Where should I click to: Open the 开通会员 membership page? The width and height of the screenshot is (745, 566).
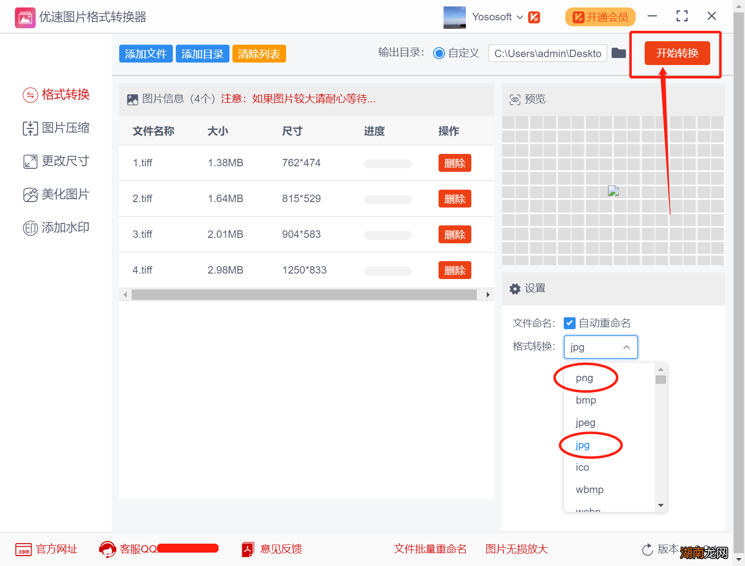tap(600, 17)
